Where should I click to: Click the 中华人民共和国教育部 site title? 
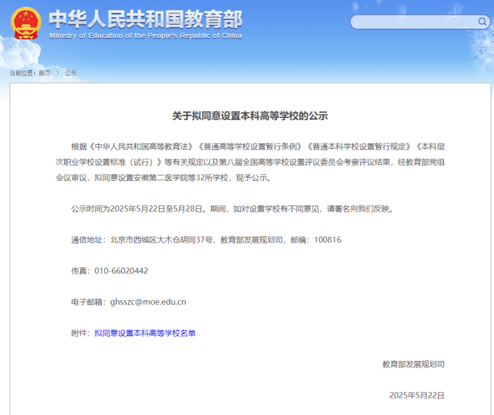point(146,19)
